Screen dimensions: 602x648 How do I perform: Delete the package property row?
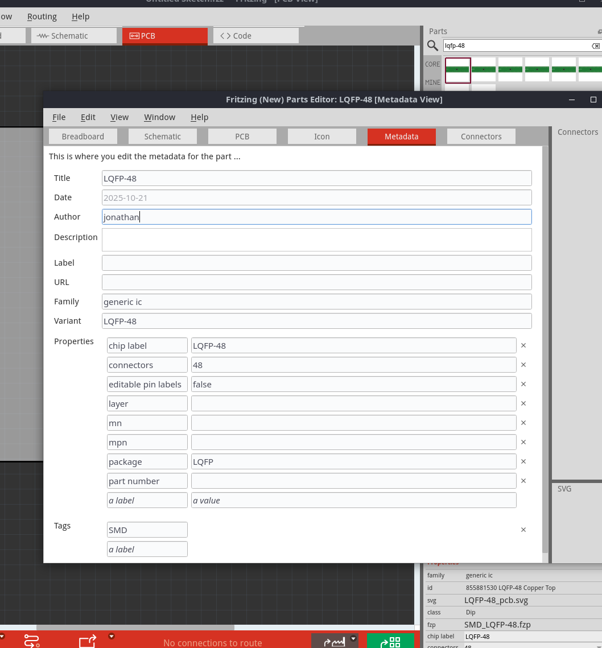pyautogui.click(x=523, y=461)
